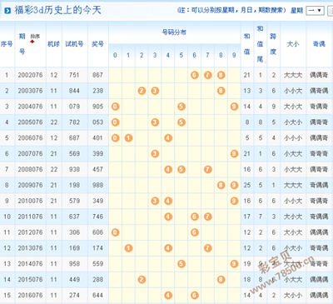This screenshot has height=304, width=333.
Task: Click orange ball 8 in row 2002076
Action: click(x=221, y=75)
